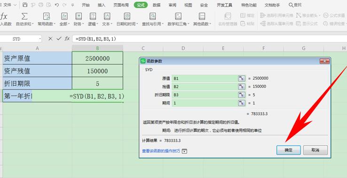
Task: Click the 显示公式 show formulas button
Action: [x=307, y=23]
